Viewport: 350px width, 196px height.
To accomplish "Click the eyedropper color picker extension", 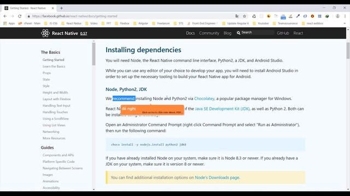I will tap(297, 16).
